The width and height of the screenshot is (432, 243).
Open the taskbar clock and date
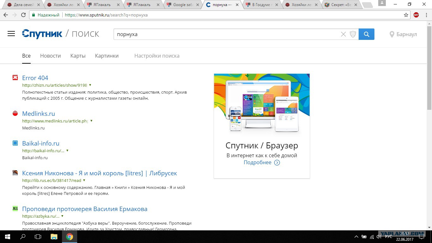click(404, 237)
